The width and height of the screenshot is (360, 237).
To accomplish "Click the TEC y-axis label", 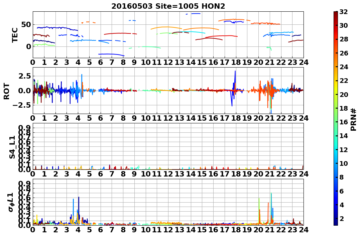I will (15, 35).
